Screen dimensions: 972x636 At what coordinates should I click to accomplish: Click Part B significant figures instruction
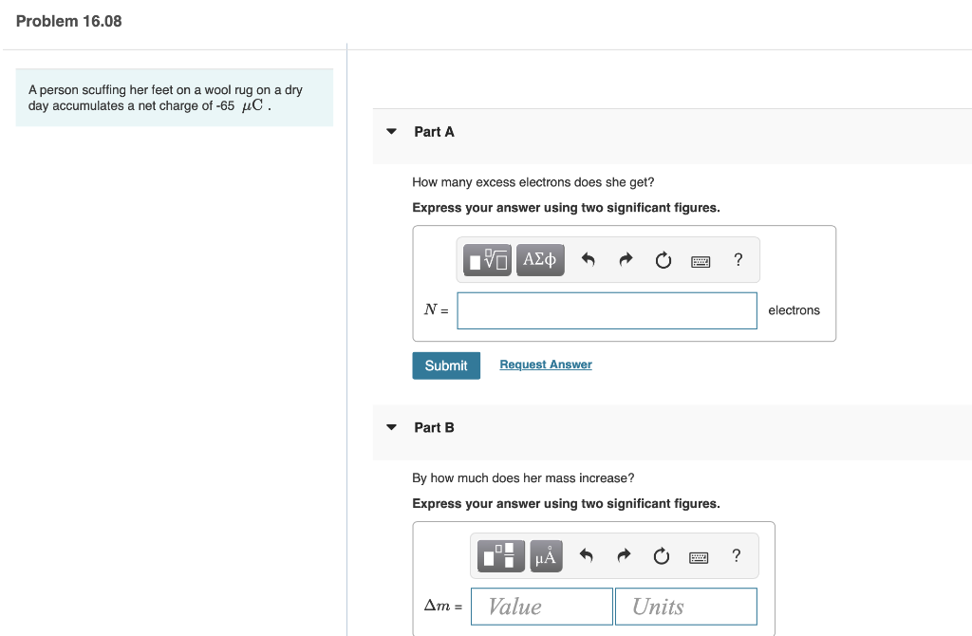point(566,503)
